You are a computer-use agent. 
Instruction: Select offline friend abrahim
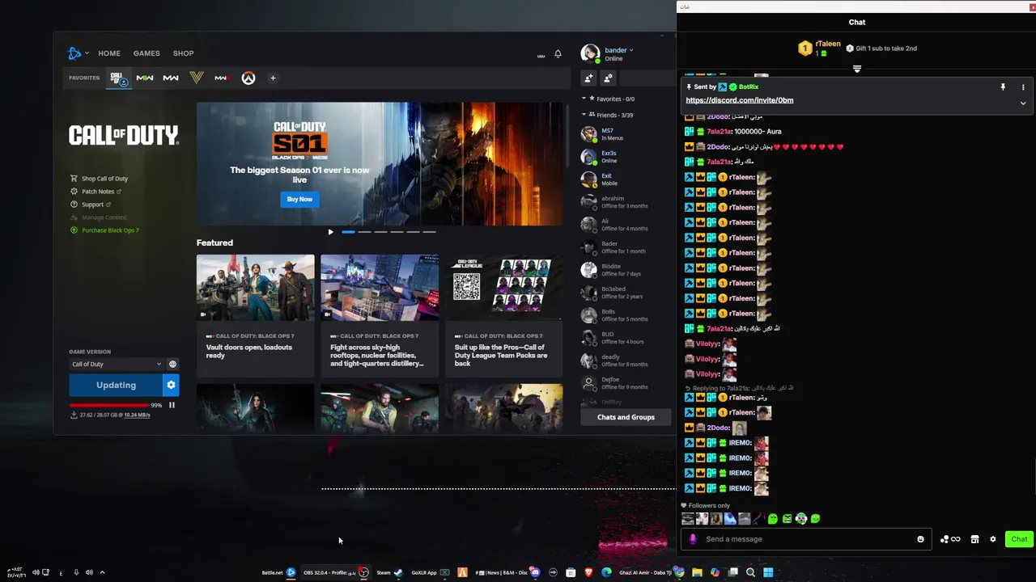(626, 202)
